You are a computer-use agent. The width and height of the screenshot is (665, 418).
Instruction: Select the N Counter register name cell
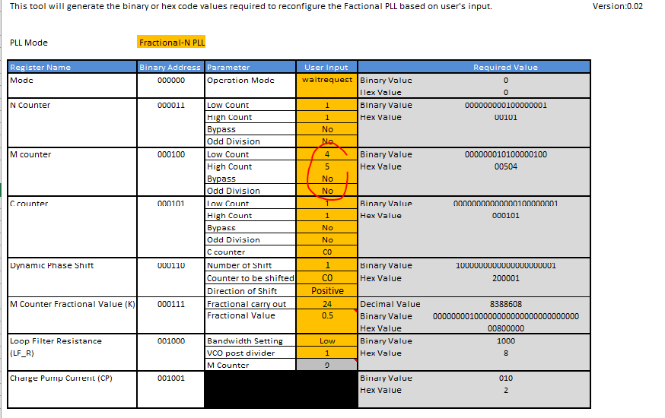[x=72, y=123]
